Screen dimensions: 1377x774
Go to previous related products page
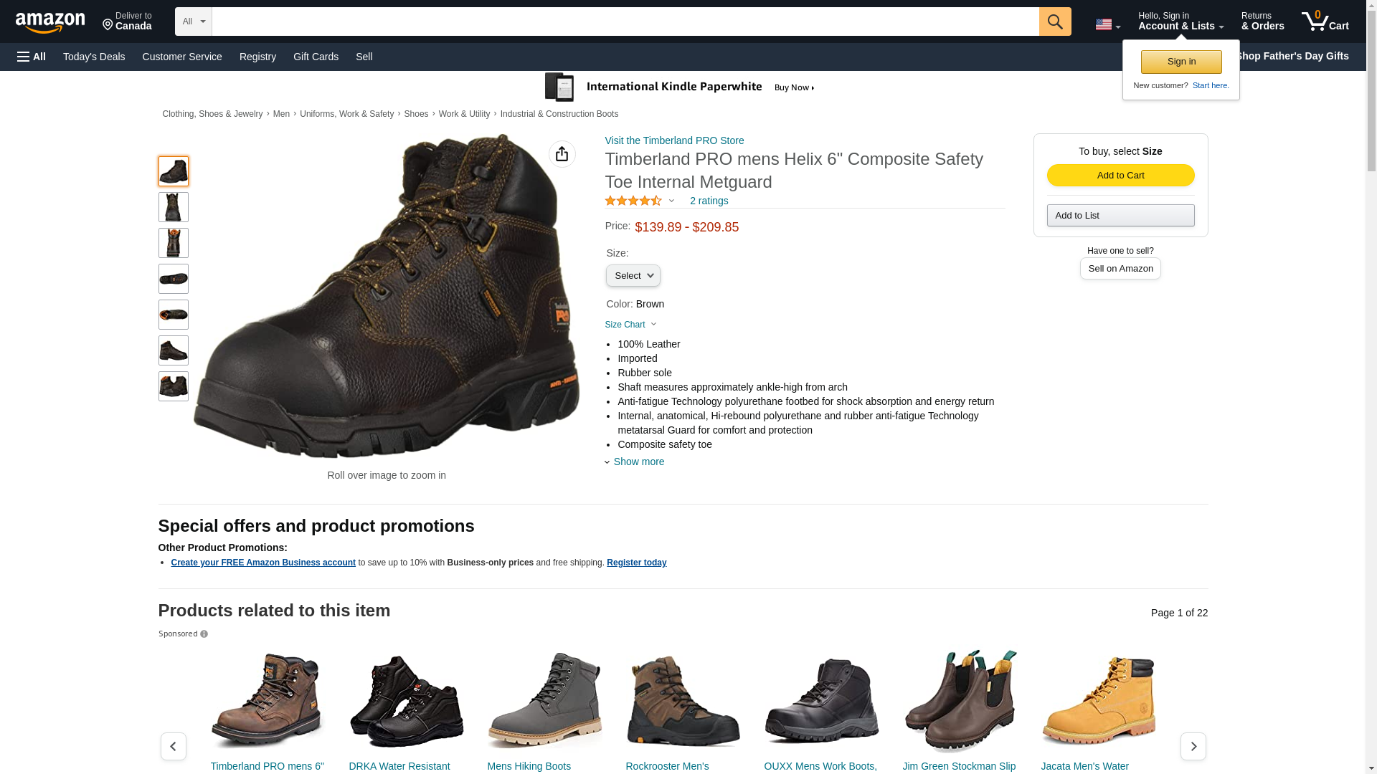click(173, 746)
